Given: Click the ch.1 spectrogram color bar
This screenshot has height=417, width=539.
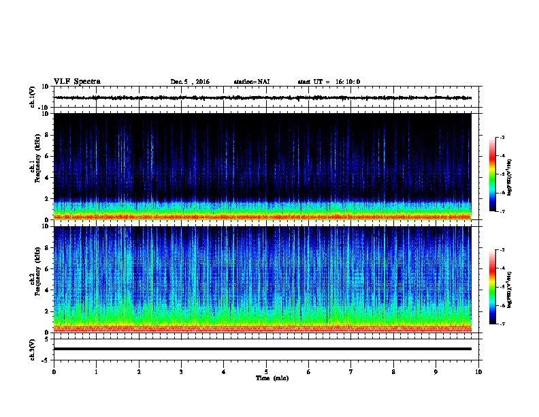Looking at the screenshot, I should tap(492, 174).
